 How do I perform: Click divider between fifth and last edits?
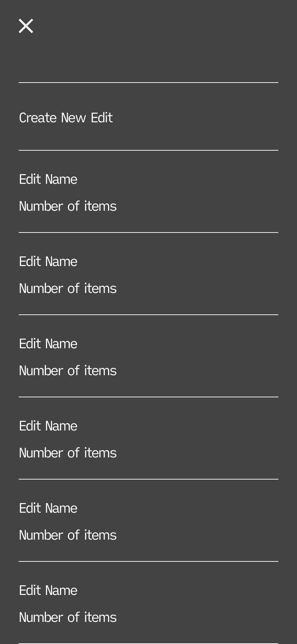[x=148, y=561]
